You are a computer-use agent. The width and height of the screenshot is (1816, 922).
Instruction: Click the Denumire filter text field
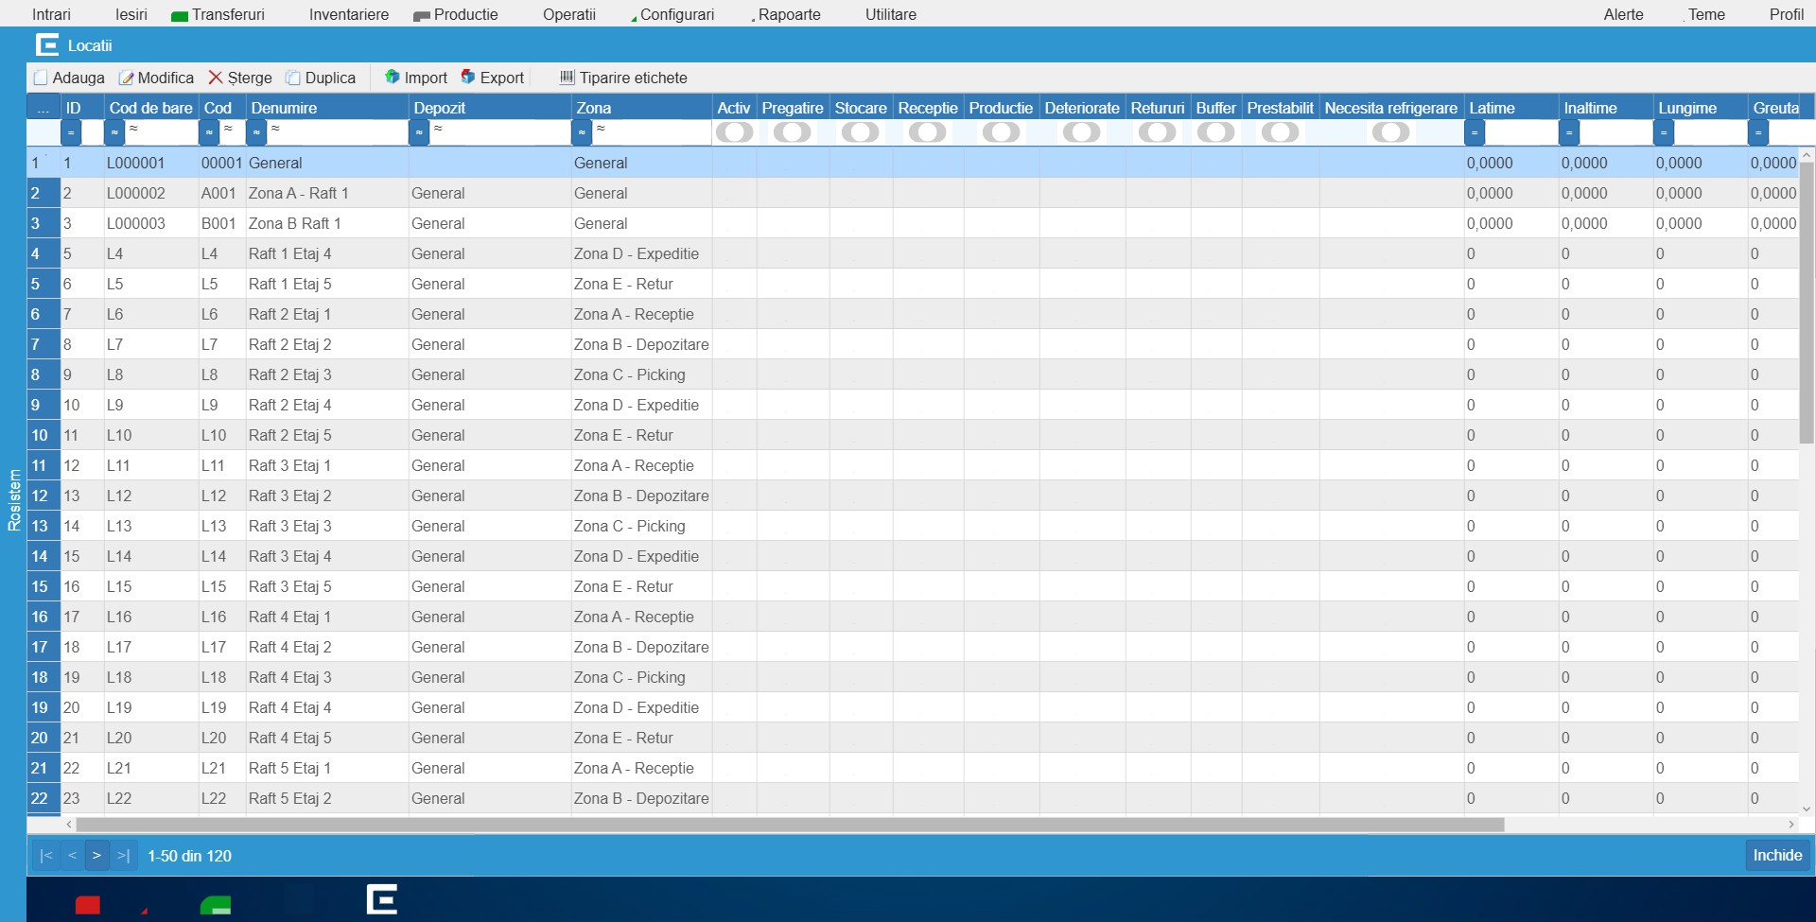pyautogui.click(x=337, y=132)
